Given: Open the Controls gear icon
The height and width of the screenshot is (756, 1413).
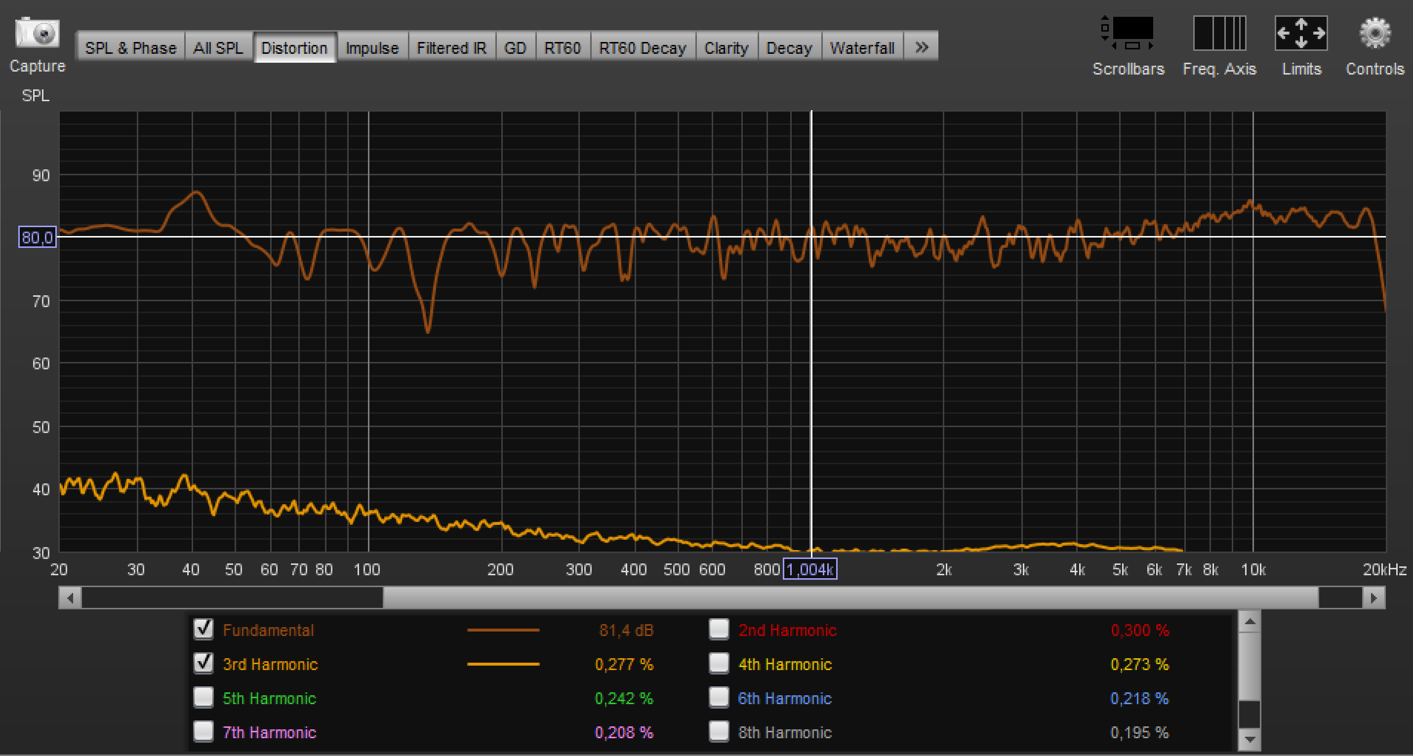Looking at the screenshot, I should pos(1374,33).
